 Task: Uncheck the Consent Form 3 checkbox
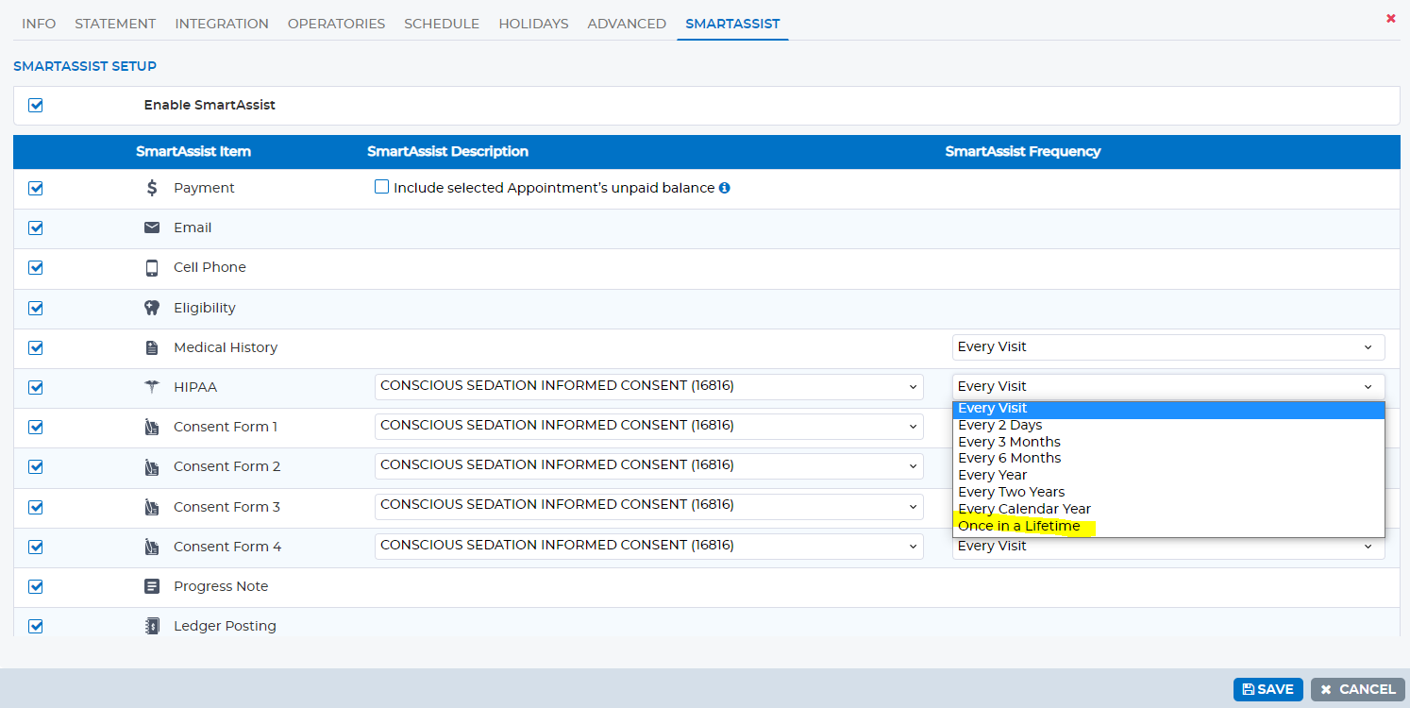(x=36, y=507)
